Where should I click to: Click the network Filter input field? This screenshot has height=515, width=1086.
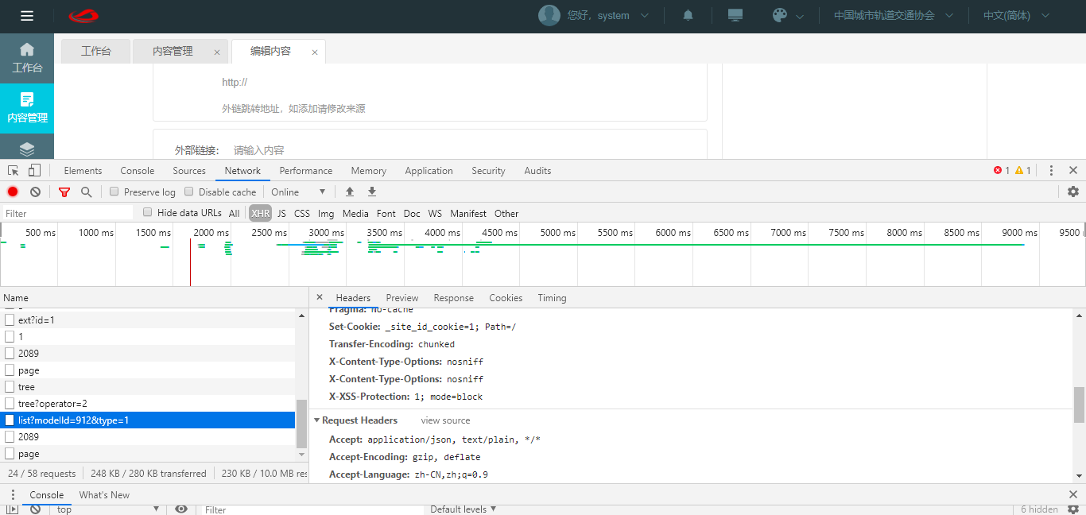point(68,213)
